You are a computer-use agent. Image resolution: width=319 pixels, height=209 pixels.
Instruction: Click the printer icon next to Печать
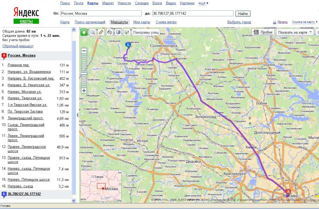[274, 22]
